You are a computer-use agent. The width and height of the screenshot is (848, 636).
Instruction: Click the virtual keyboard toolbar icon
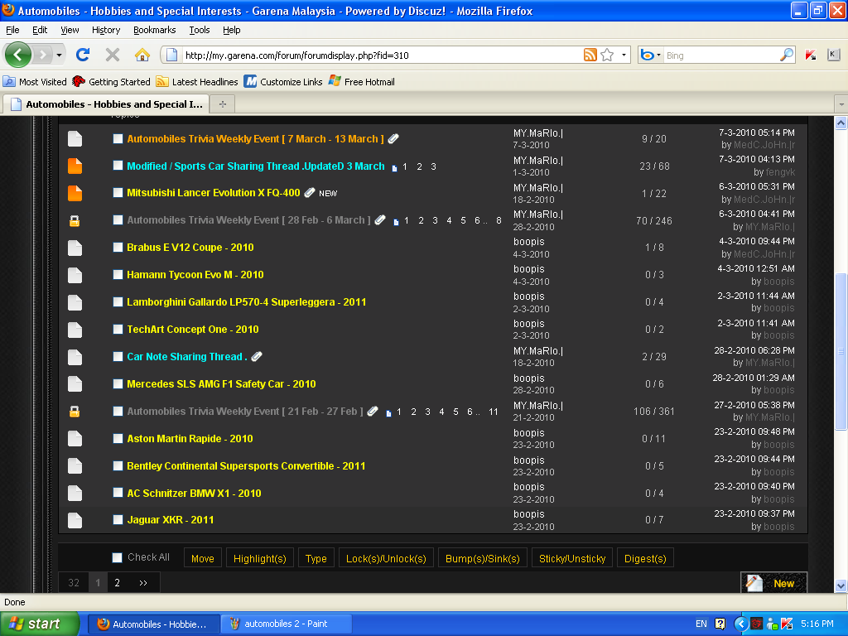pyautogui.click(x=833, y=55)
